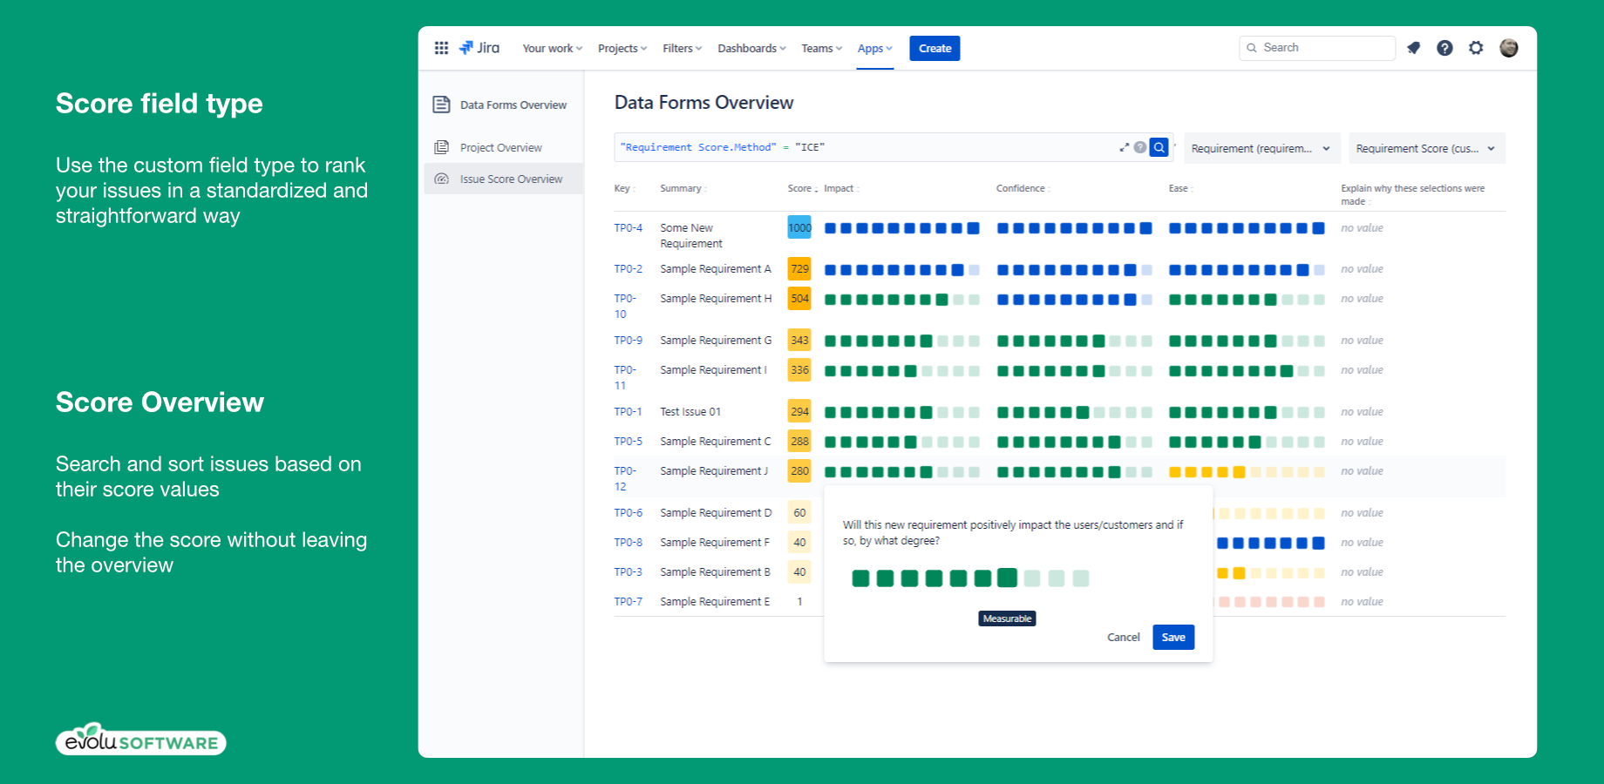1604x784 pixels.
Task: Open the notifications icon in the header
Action: tap(1413, 48)
